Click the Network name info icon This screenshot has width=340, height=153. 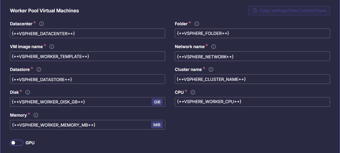[214, 47]
